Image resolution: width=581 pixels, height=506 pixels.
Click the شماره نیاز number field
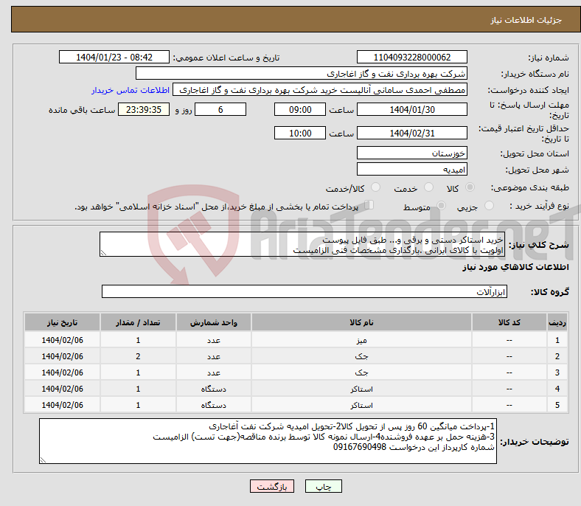(x=411, y=58)
